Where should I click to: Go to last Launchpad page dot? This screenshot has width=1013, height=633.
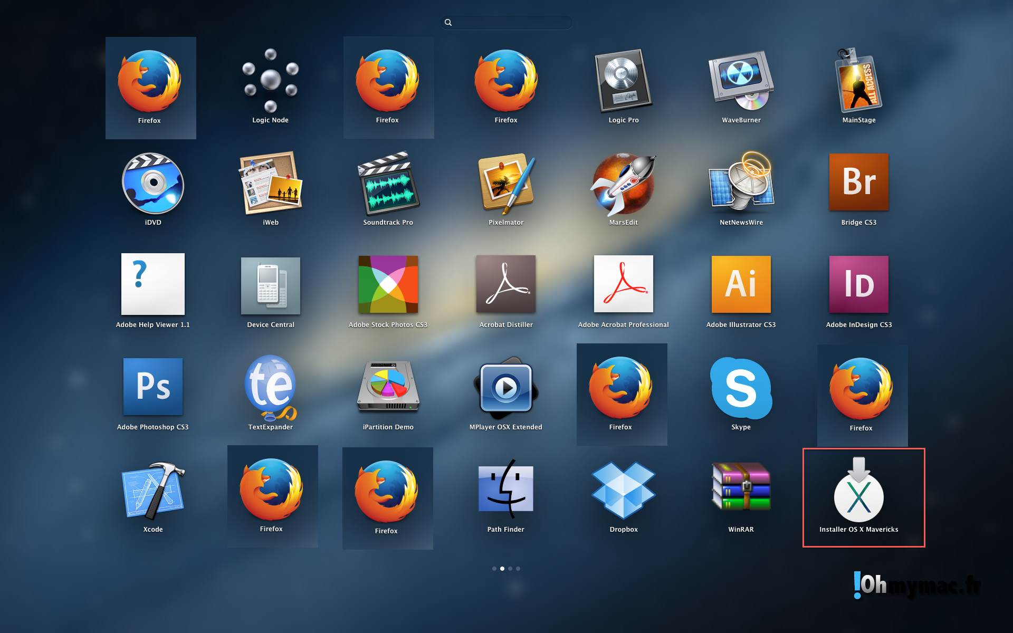click(x=518, y=569)
